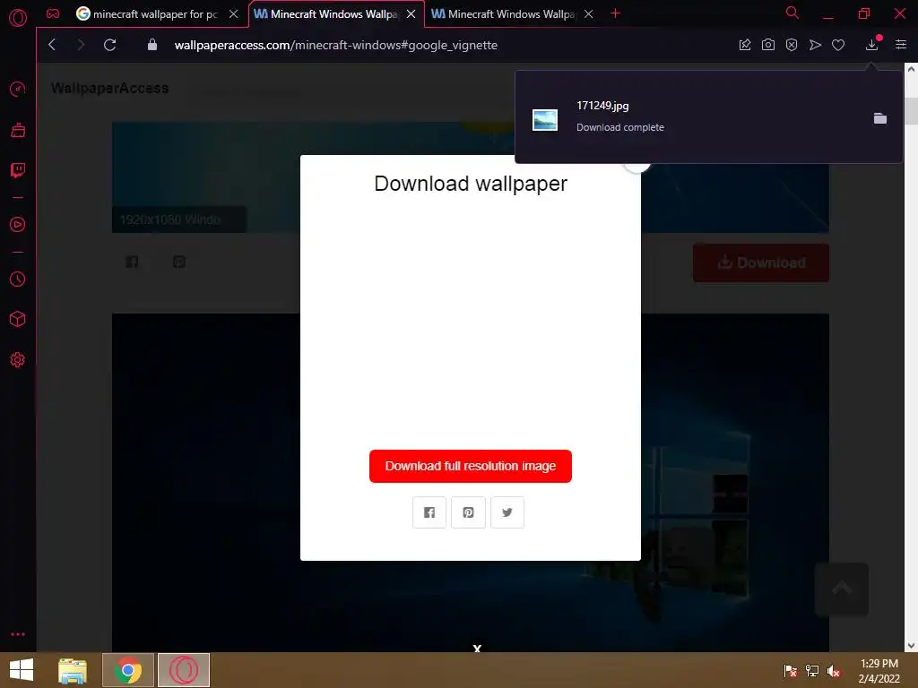Take a snapshot with camera icon
Image resolution: width=918 pixels, height=688 pixels.
click(768, 45)
